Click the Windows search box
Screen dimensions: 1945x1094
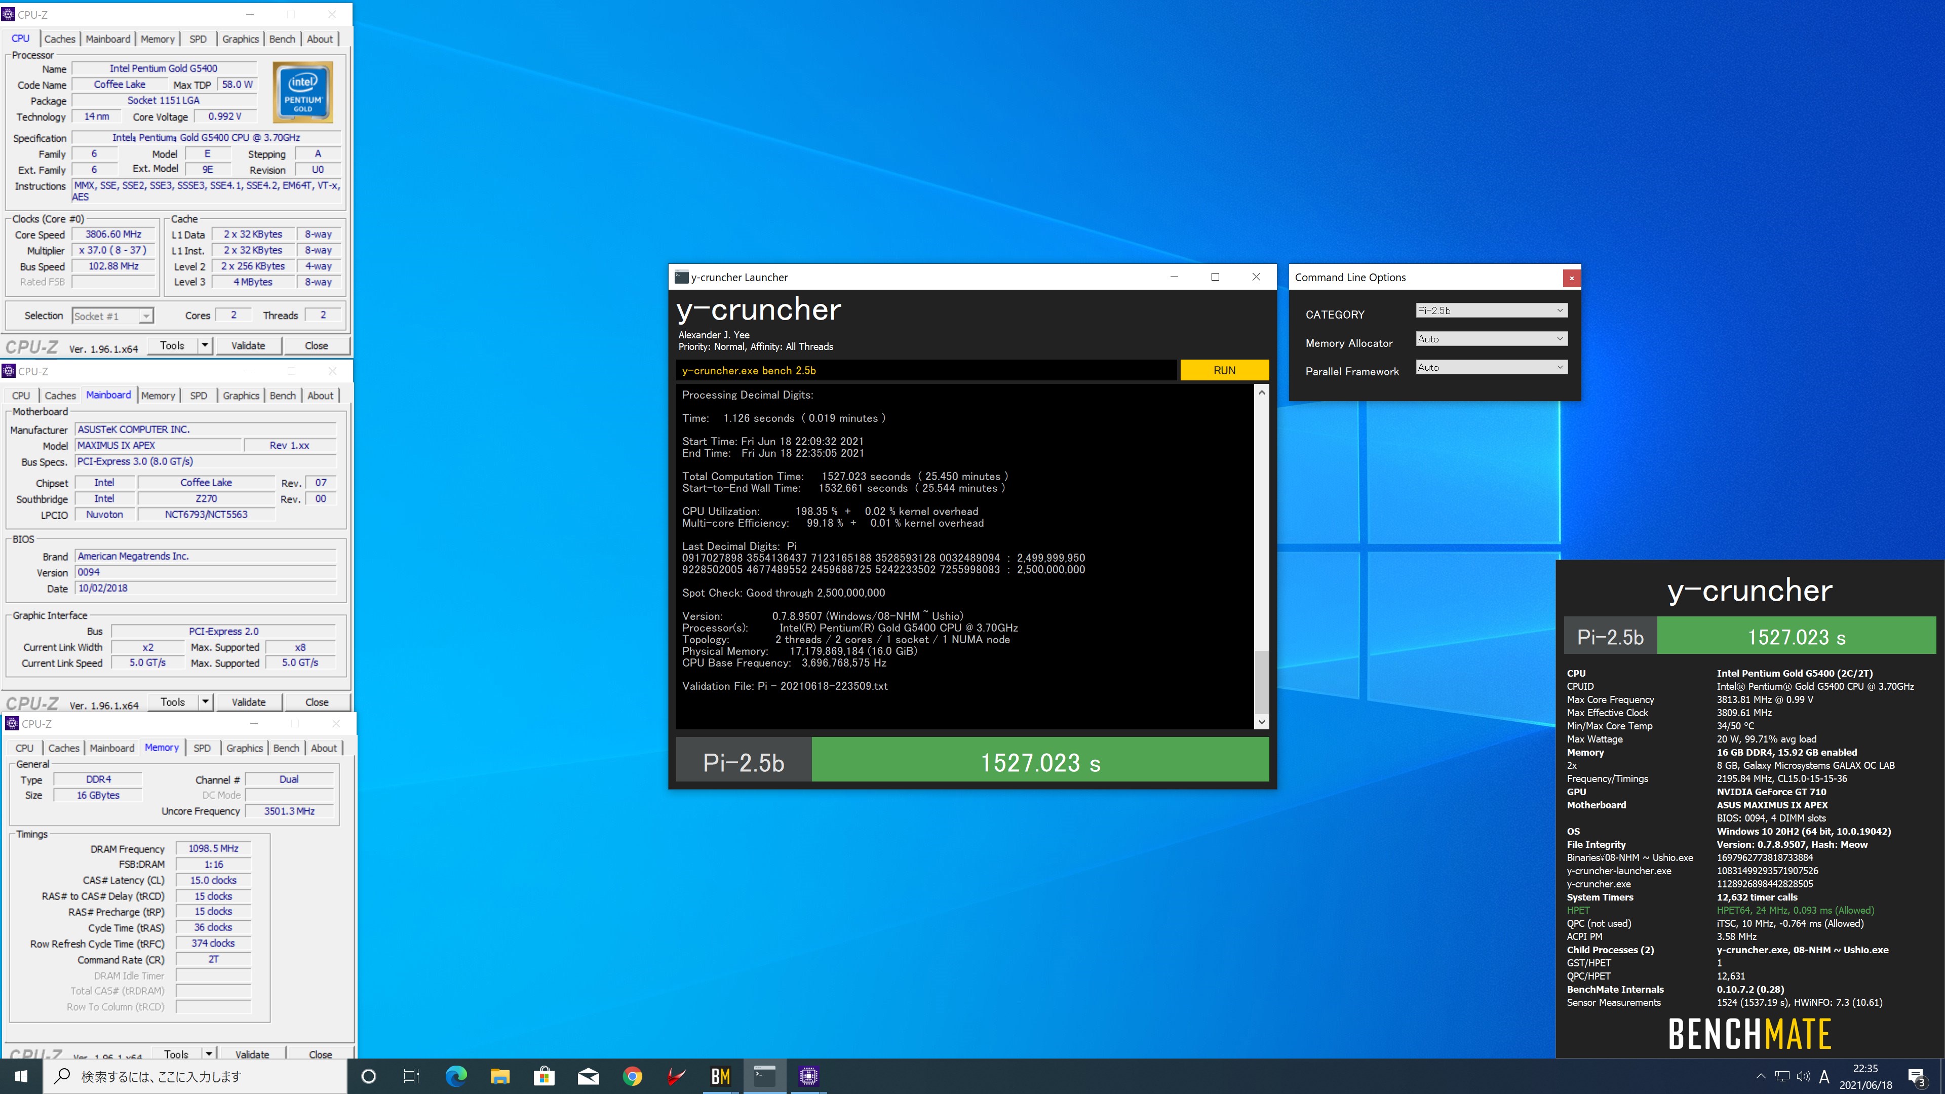(196, 1076)
